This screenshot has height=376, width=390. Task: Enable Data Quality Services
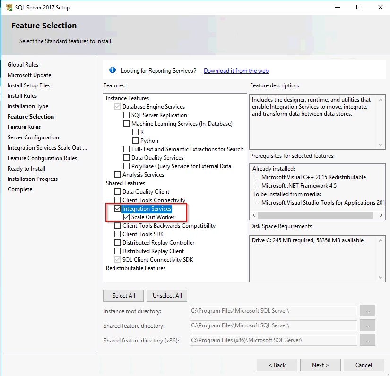pos(126,157)
